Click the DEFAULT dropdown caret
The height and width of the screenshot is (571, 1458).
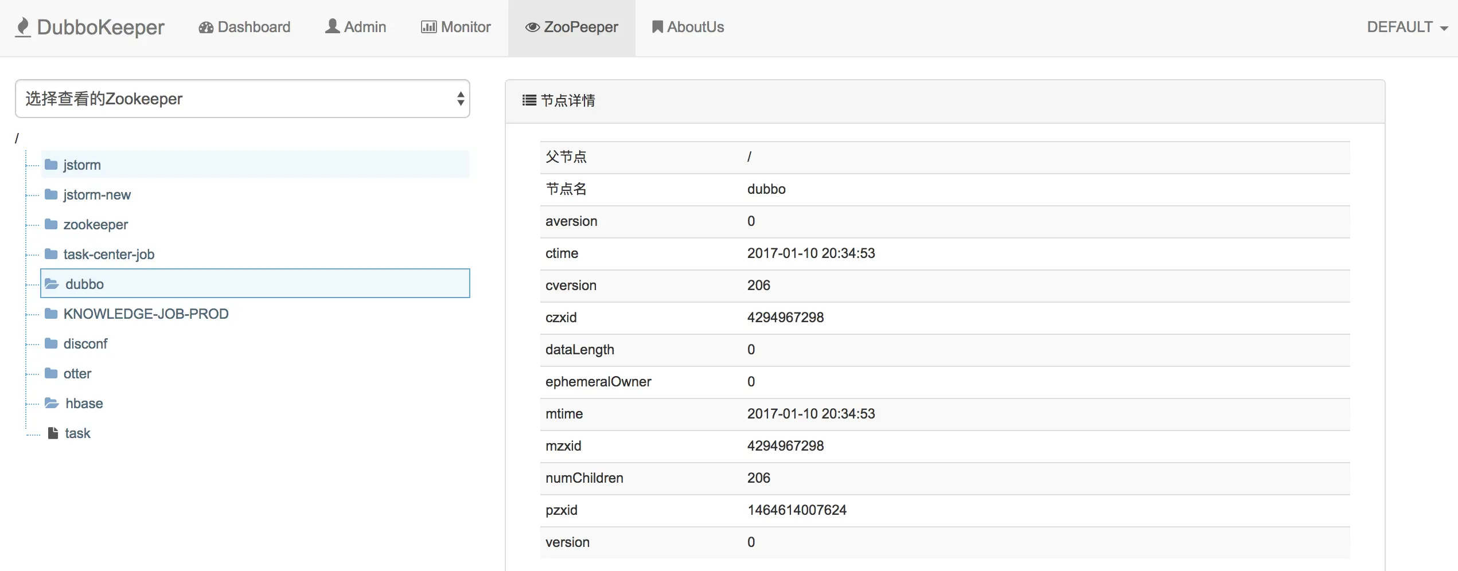click(1444, 28)
